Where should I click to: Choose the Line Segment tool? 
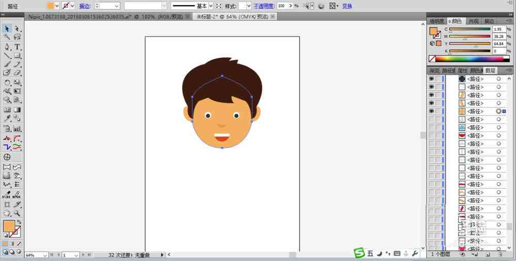[7, 56]
